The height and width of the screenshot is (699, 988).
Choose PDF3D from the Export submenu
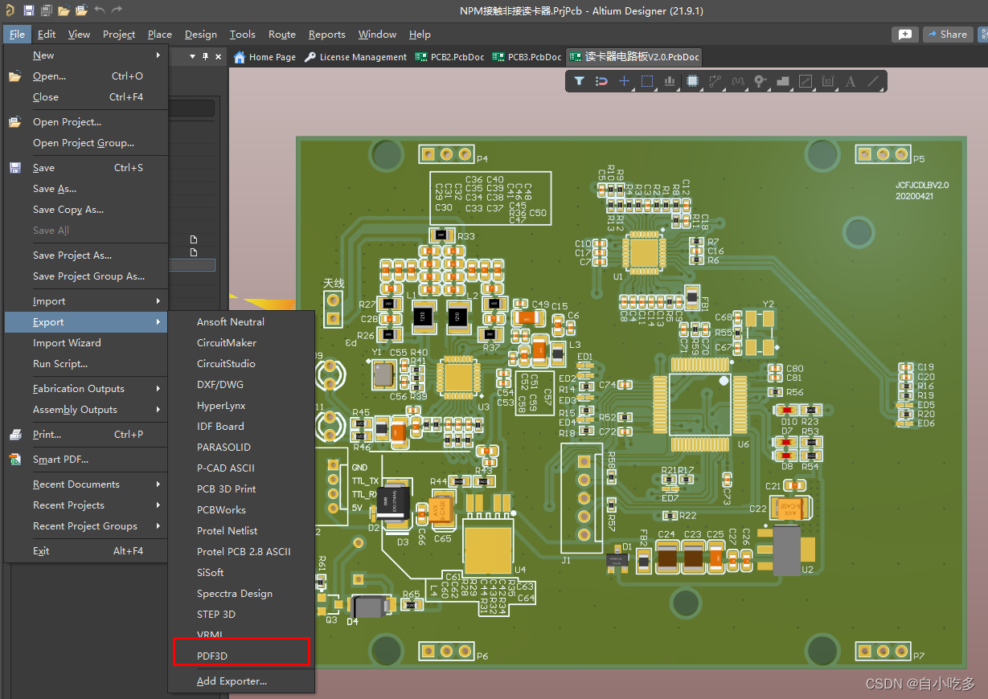212,656
